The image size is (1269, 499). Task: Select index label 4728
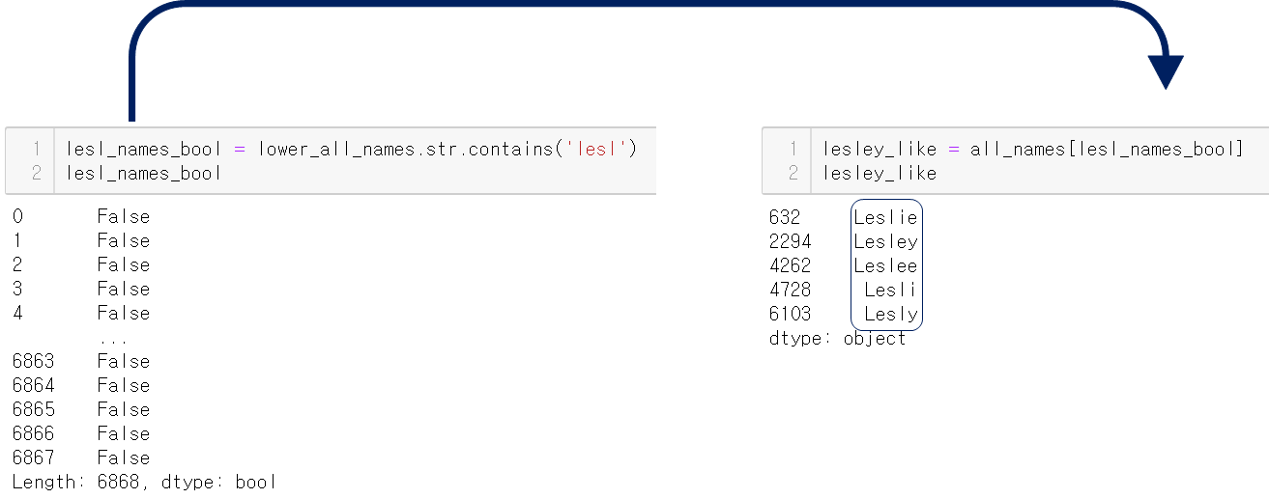[x=791, y=290]
